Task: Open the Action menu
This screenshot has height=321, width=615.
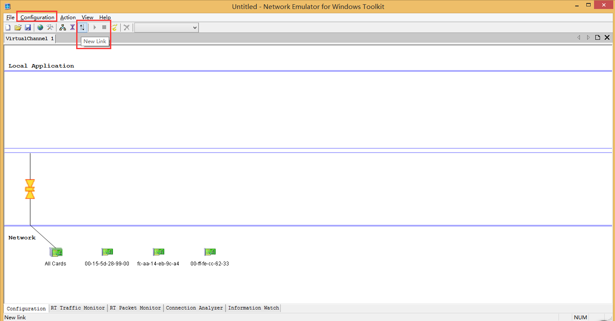Action: pos(68,18)
